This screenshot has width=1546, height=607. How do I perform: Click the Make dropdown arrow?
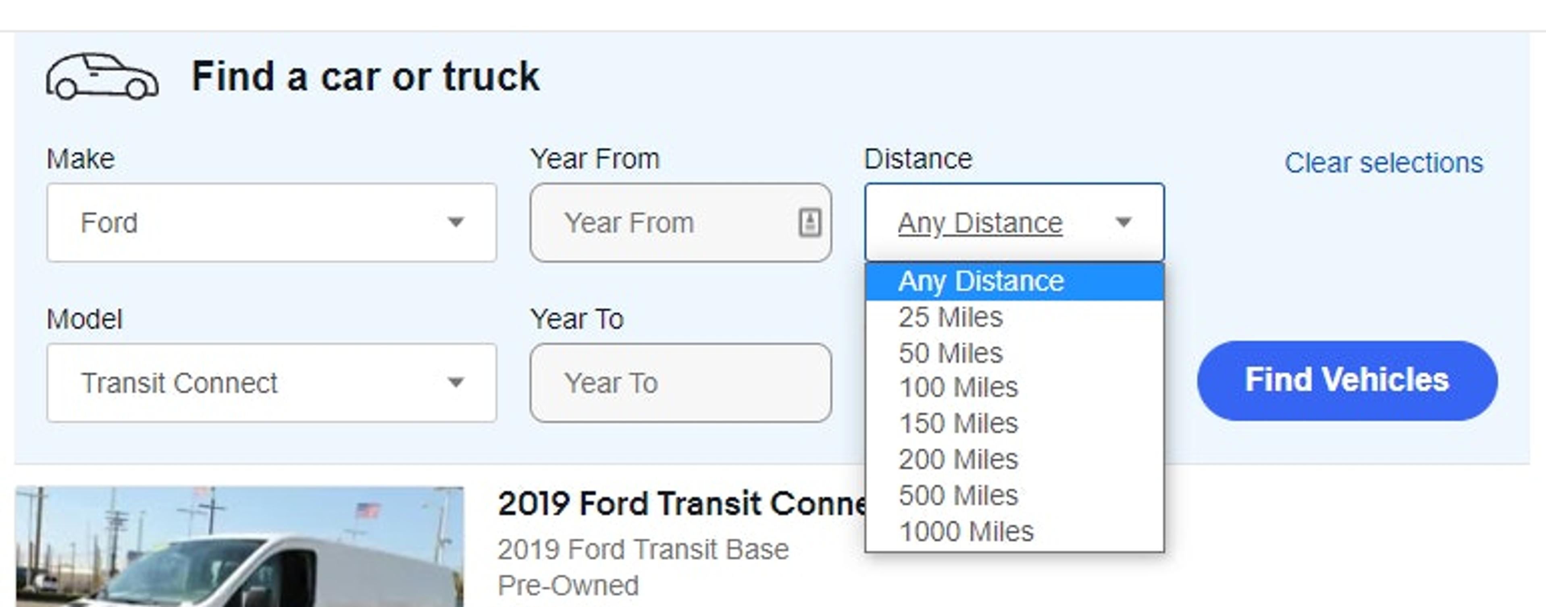pyautogui.click(x=457, y=222)
